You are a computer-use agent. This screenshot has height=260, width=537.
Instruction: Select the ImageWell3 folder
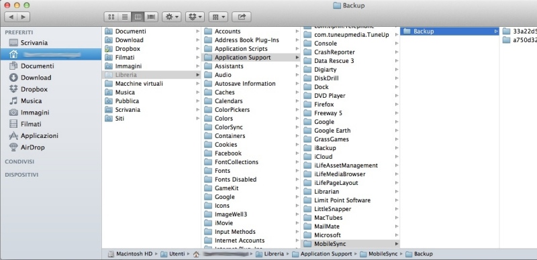[251, 214]
